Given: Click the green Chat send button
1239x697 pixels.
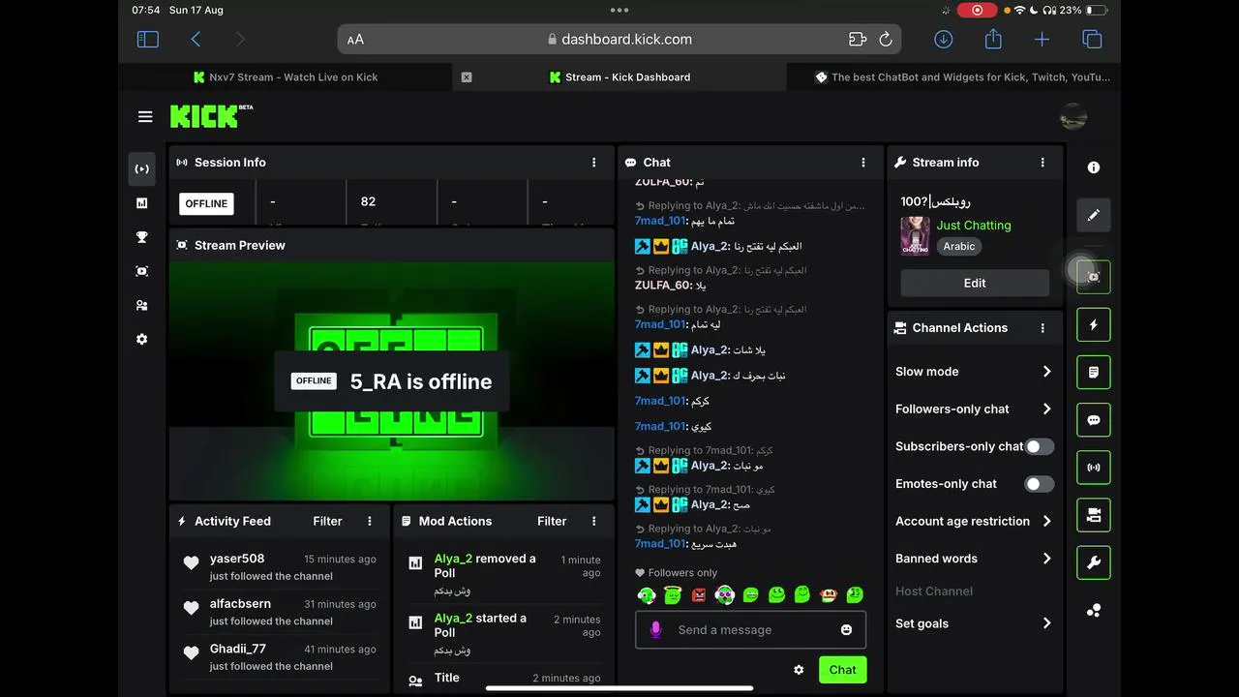Looking at the screenshot, I should tap(842, 670).
